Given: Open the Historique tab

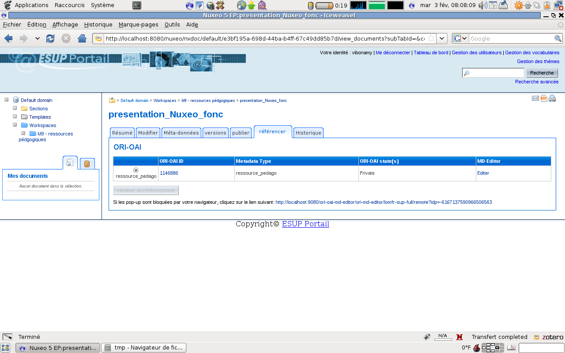Looking at the screenshot, I should point(308,133).
